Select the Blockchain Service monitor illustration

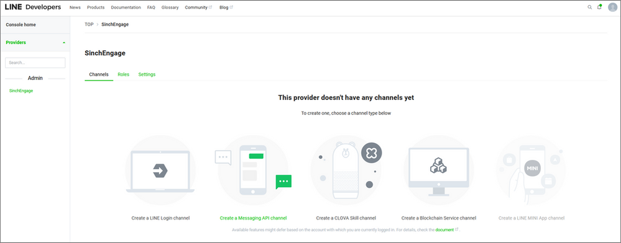click(x=439, y=170)
